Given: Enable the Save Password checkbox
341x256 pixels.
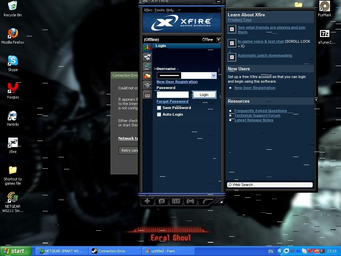Looking at the screenshot, I should click(159, 108).
